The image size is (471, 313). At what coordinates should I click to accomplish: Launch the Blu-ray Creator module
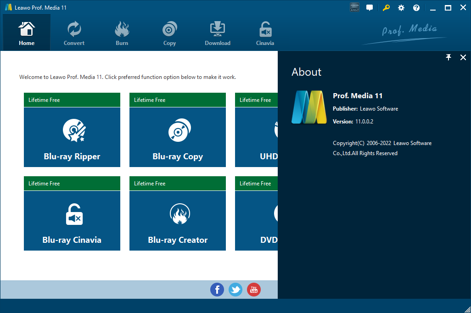coord(178,220)
